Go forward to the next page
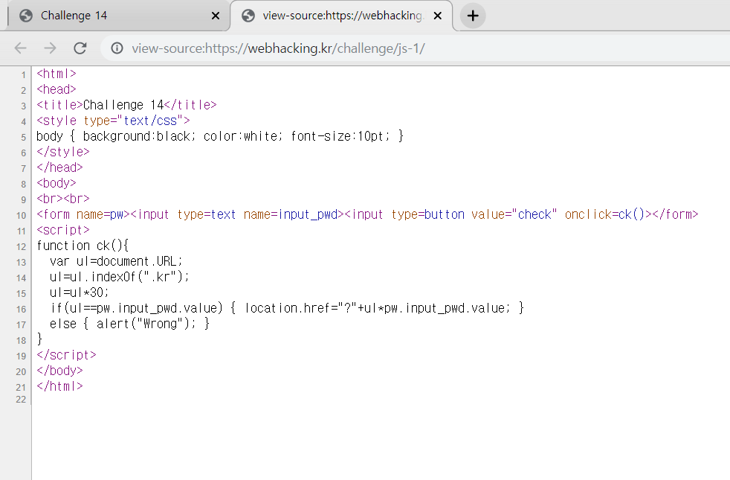Image resolution: width=730 pixels, height=480 pixels. 50,48
